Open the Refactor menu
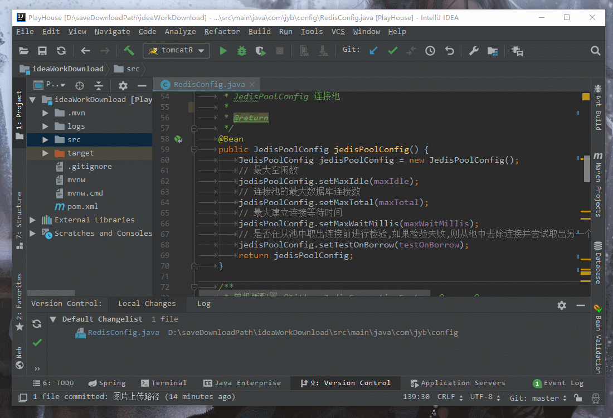The width and height of the screenshot is (613, 418). (x=222, y=32)
